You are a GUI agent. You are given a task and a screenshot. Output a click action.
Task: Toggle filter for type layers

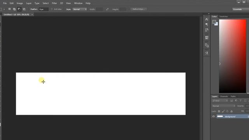coord(240,101)
